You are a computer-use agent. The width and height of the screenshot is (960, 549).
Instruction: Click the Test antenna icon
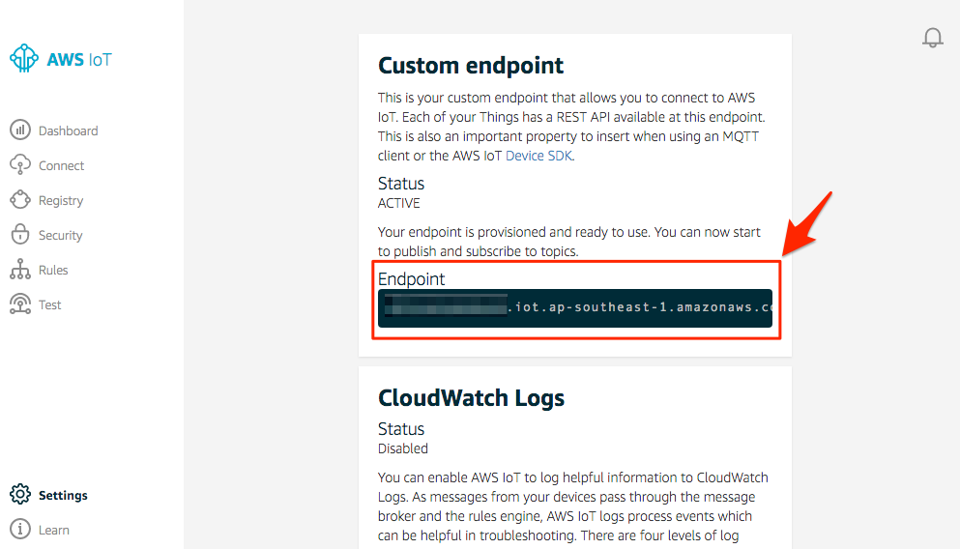(x=20, y=304)
